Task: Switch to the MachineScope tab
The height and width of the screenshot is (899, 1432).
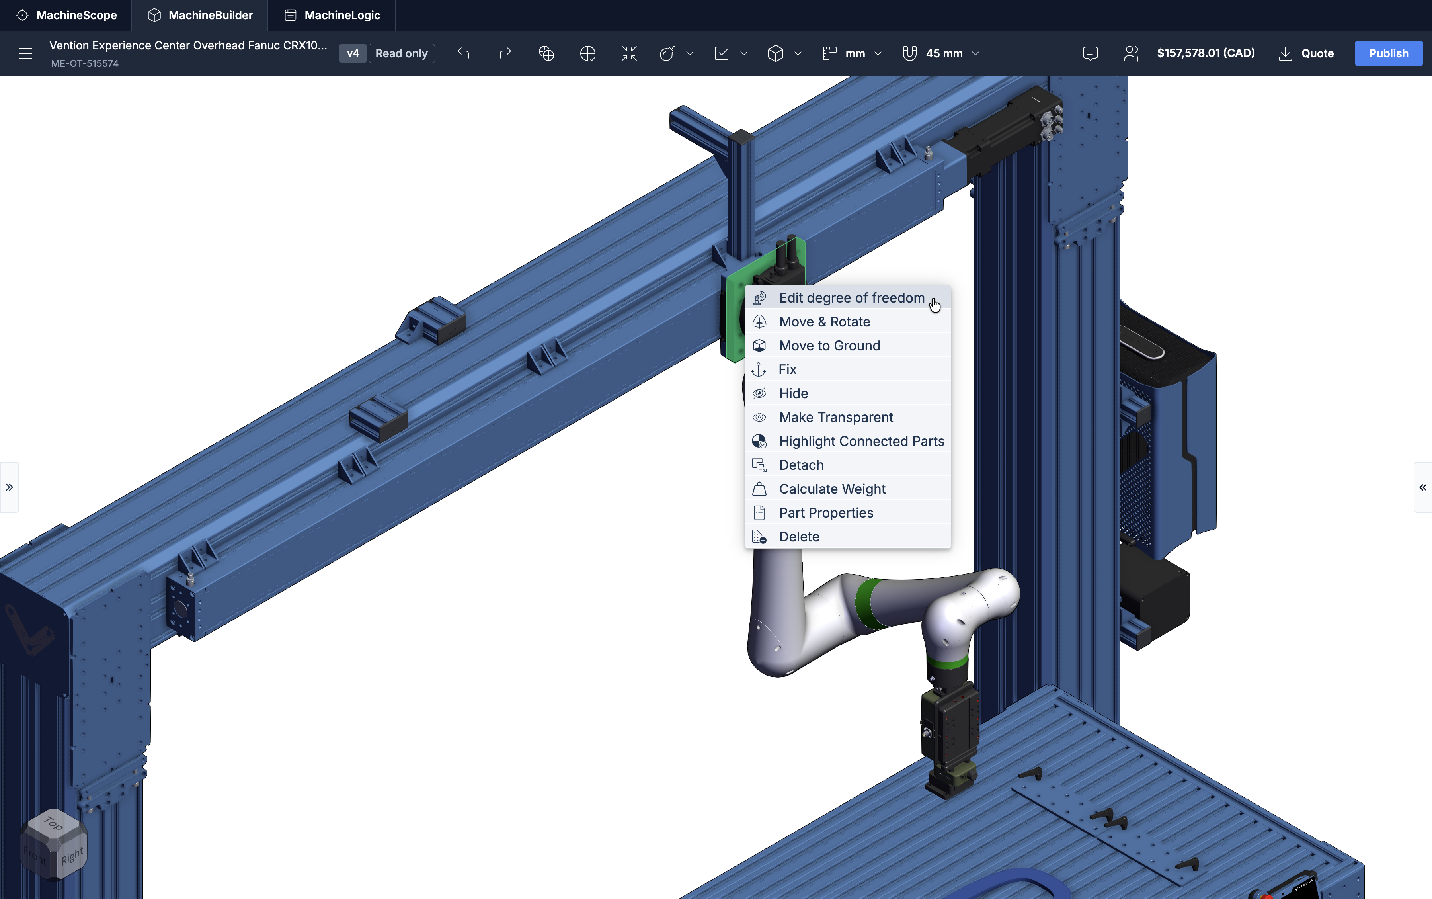Action: point(66,16)
